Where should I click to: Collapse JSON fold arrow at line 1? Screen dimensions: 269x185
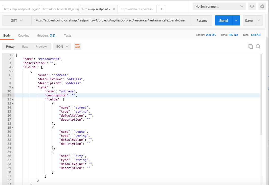(13, 55)
